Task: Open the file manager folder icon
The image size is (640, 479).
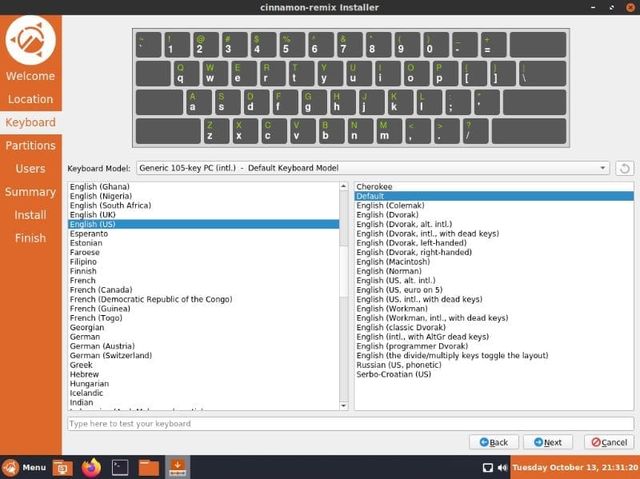Action: (x=149, y=468)
